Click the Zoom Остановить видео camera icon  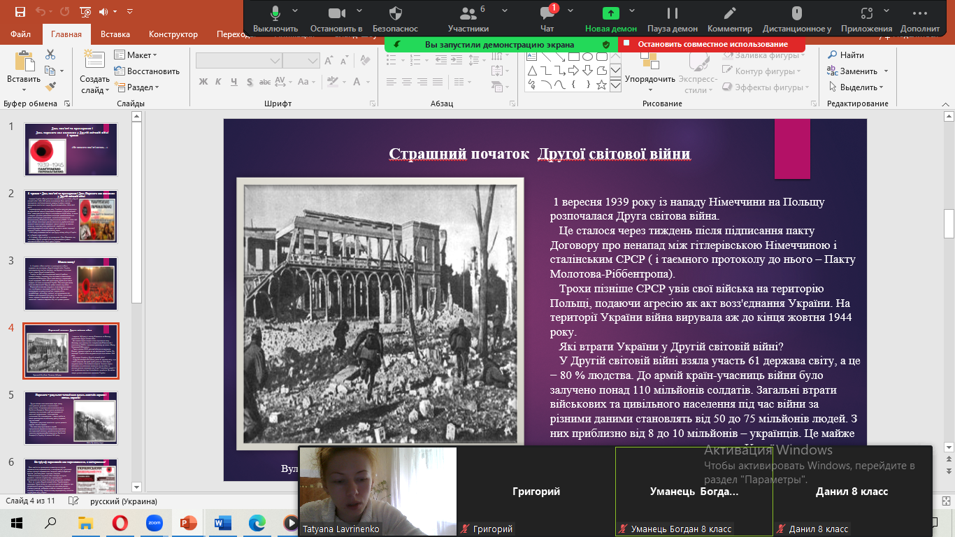(x=337, y=13)
